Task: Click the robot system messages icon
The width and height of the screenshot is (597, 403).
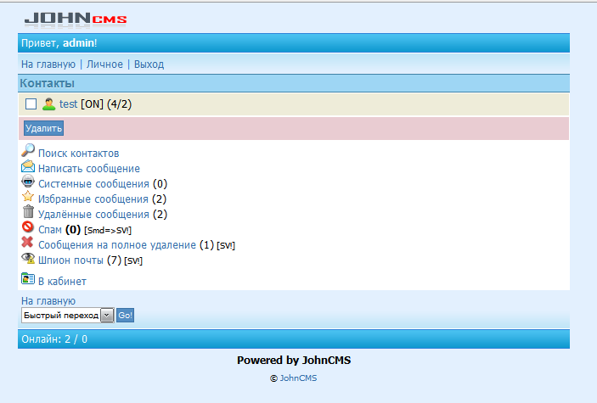Action: pyautogui.click(x=28, y=182)
